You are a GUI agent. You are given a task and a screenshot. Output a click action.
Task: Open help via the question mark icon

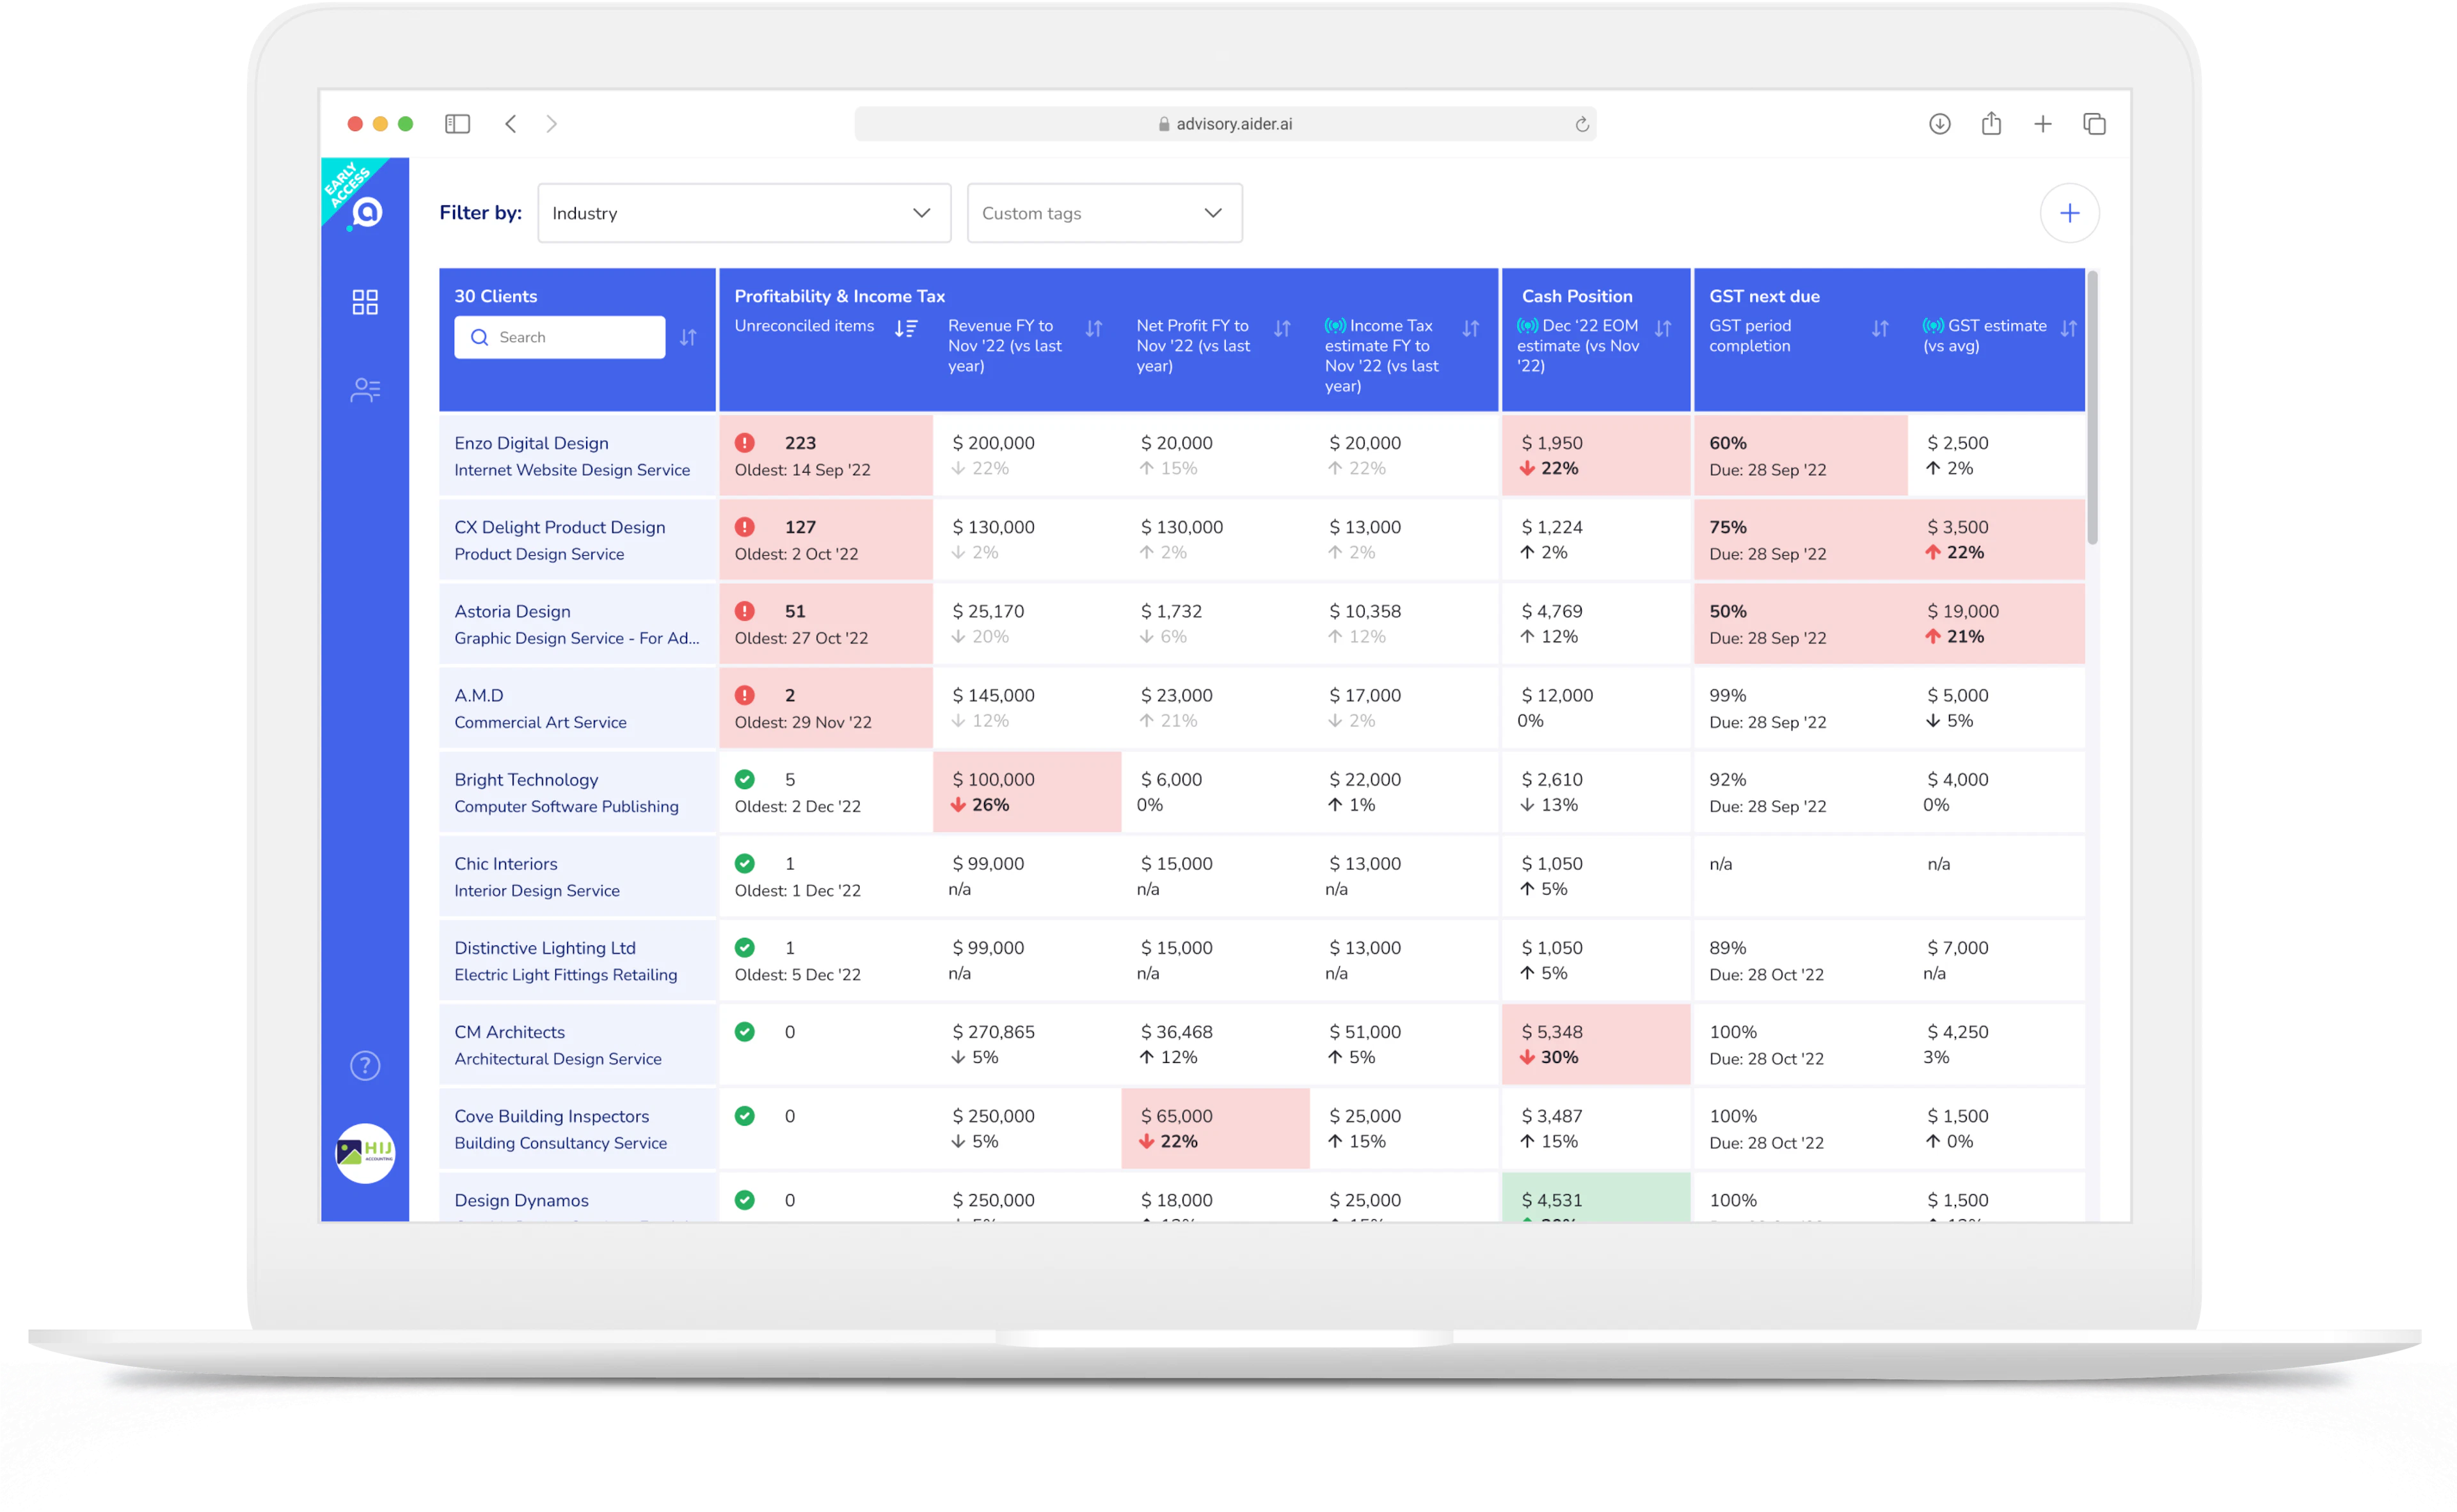click(x=365, y=1066)
